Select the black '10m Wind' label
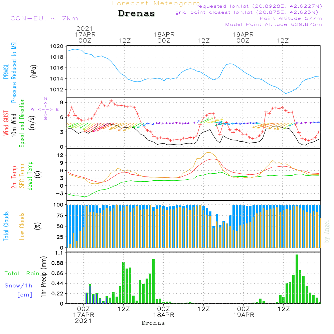This screenshot has height=334, width=334. 14,125
